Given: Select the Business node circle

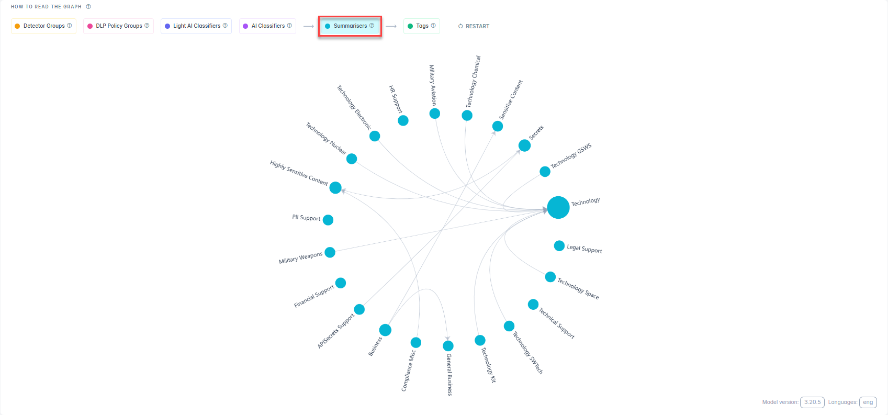Looking at the screenshot, I should [x=385, y=330].
